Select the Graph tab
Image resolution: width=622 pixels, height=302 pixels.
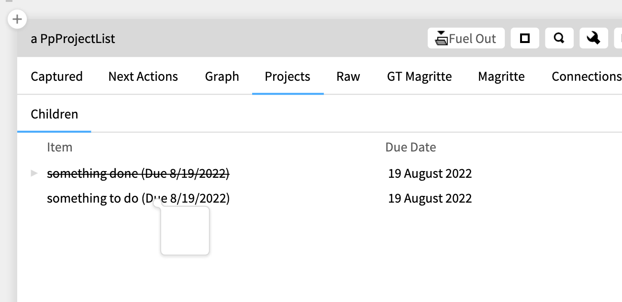(x=222, y=76)
